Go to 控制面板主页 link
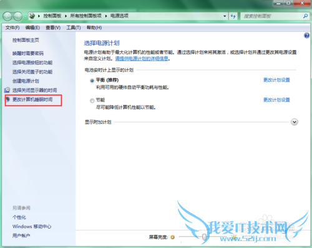 (x=26, y=40)
